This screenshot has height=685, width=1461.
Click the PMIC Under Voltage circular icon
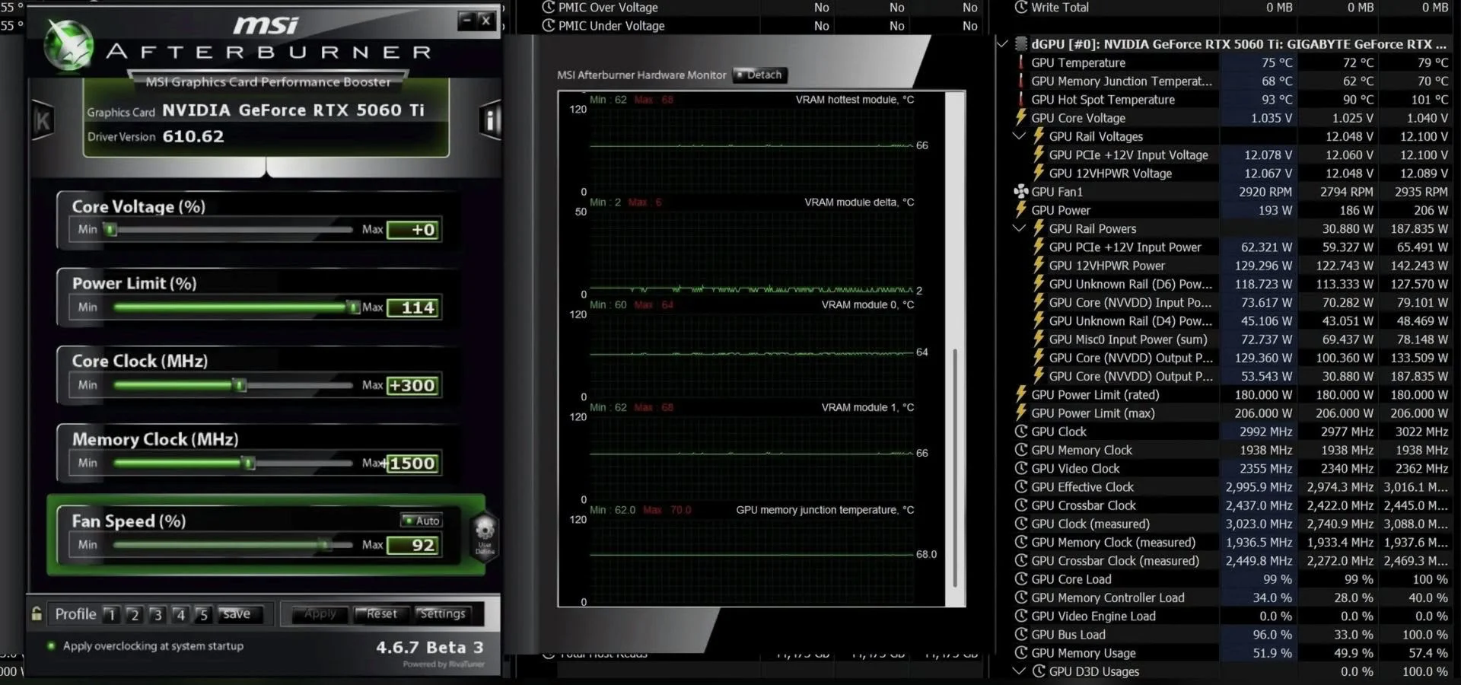point(548,26)
